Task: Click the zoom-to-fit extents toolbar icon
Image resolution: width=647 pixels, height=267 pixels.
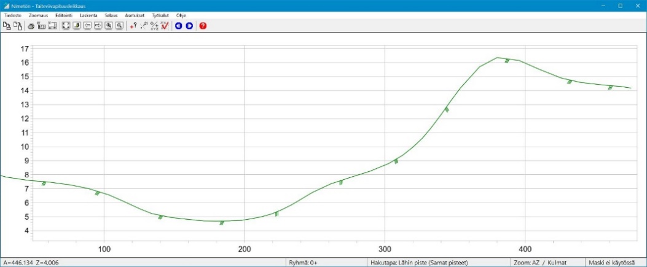Action: 66,26
